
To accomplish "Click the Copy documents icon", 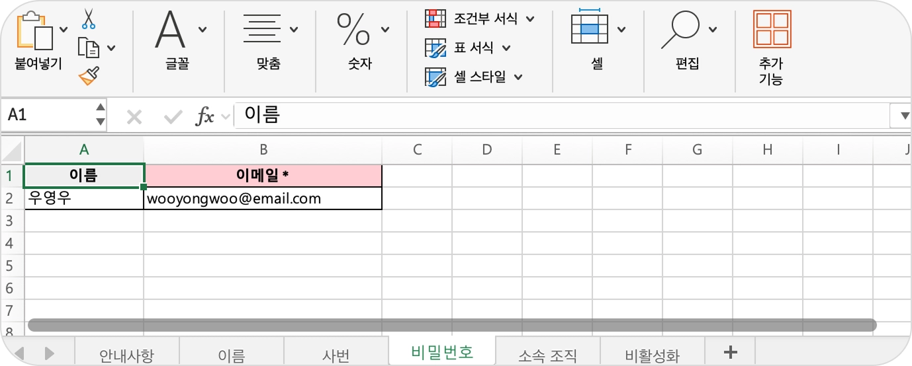I will 89,48.
